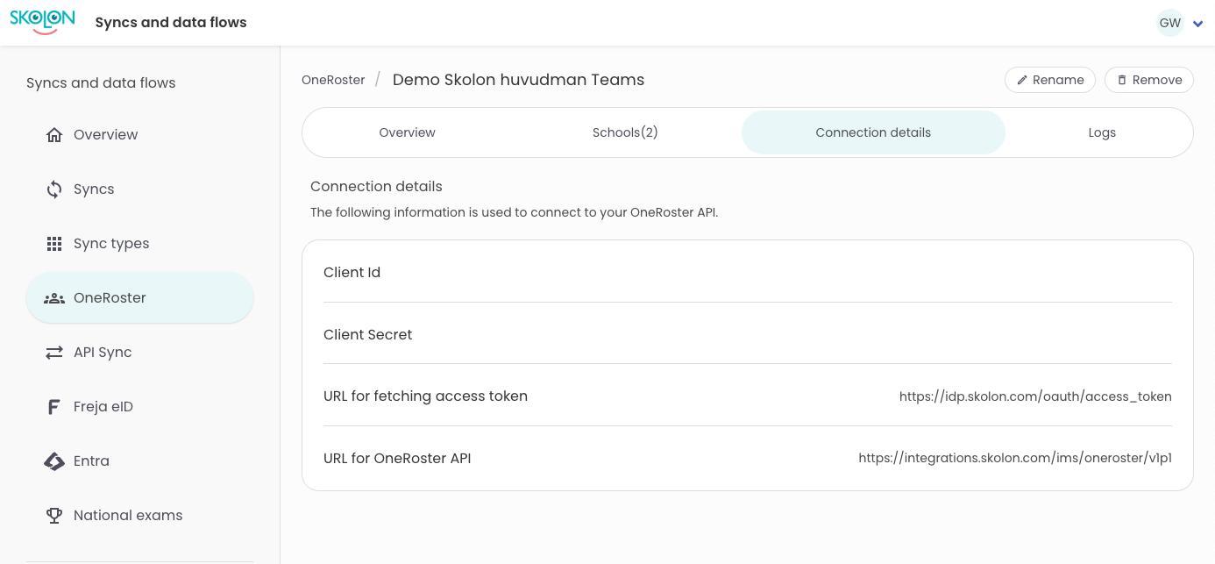Image resolution: width=1215 pixels, height=564 pixels.
Task: Click the access token URL value
Action: [x=1035, y=396]
